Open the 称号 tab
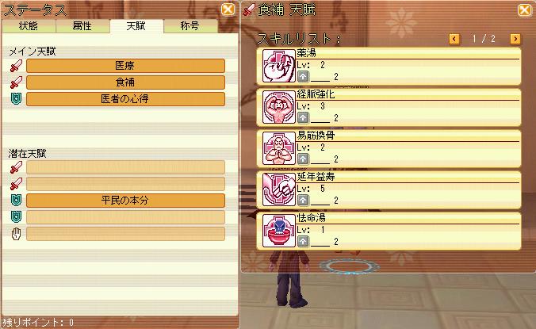Image resolution: width=536 pixels, height=329 pixels. click(190, 26)
